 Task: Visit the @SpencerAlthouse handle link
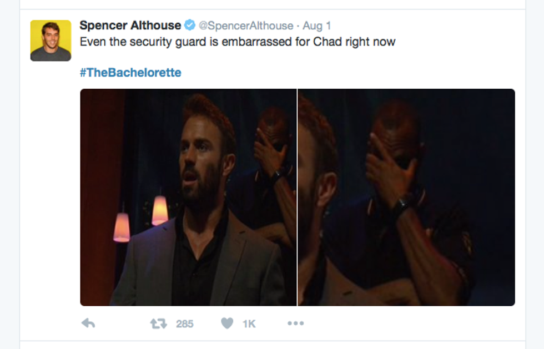pyautogui.click(x=246, y=26)
